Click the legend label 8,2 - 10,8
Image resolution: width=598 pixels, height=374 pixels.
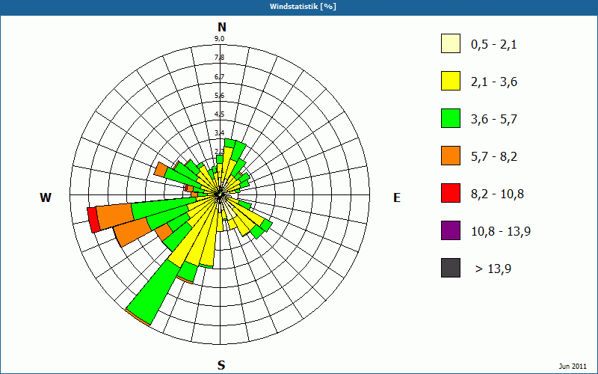click(x=497, y=194)
